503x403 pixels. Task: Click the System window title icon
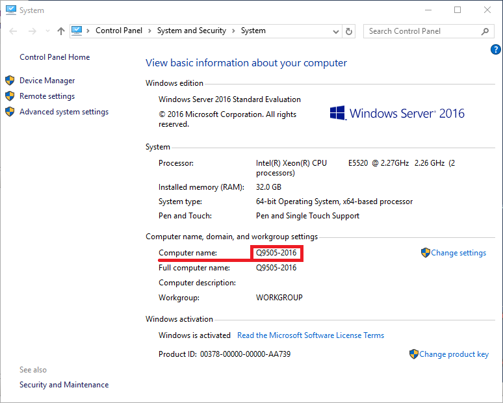[x=11, y=10]
